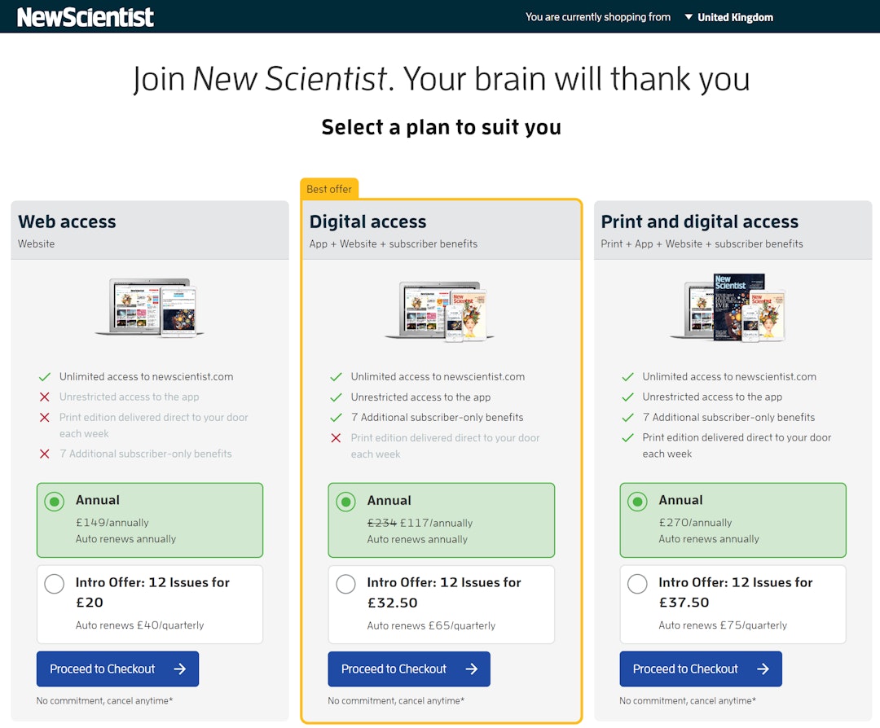The height and width of the screenshot is (728, 880).
Task: Open the United Kingdom country dropdown
Action: point(729,17)
